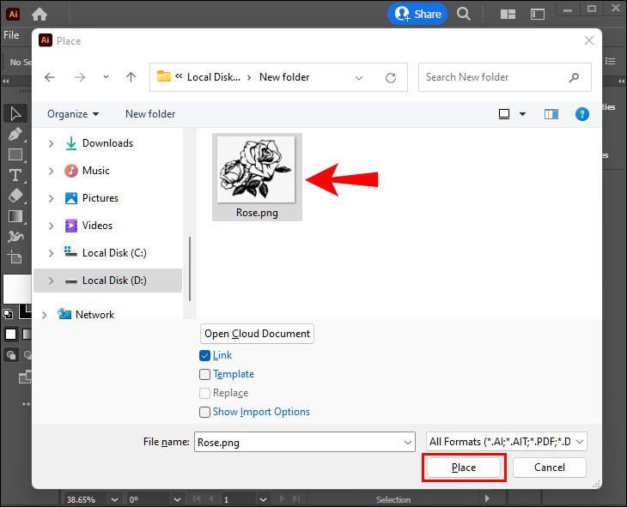Select the Rectangle tool
627x507 pixels.
tap(15, 154)
